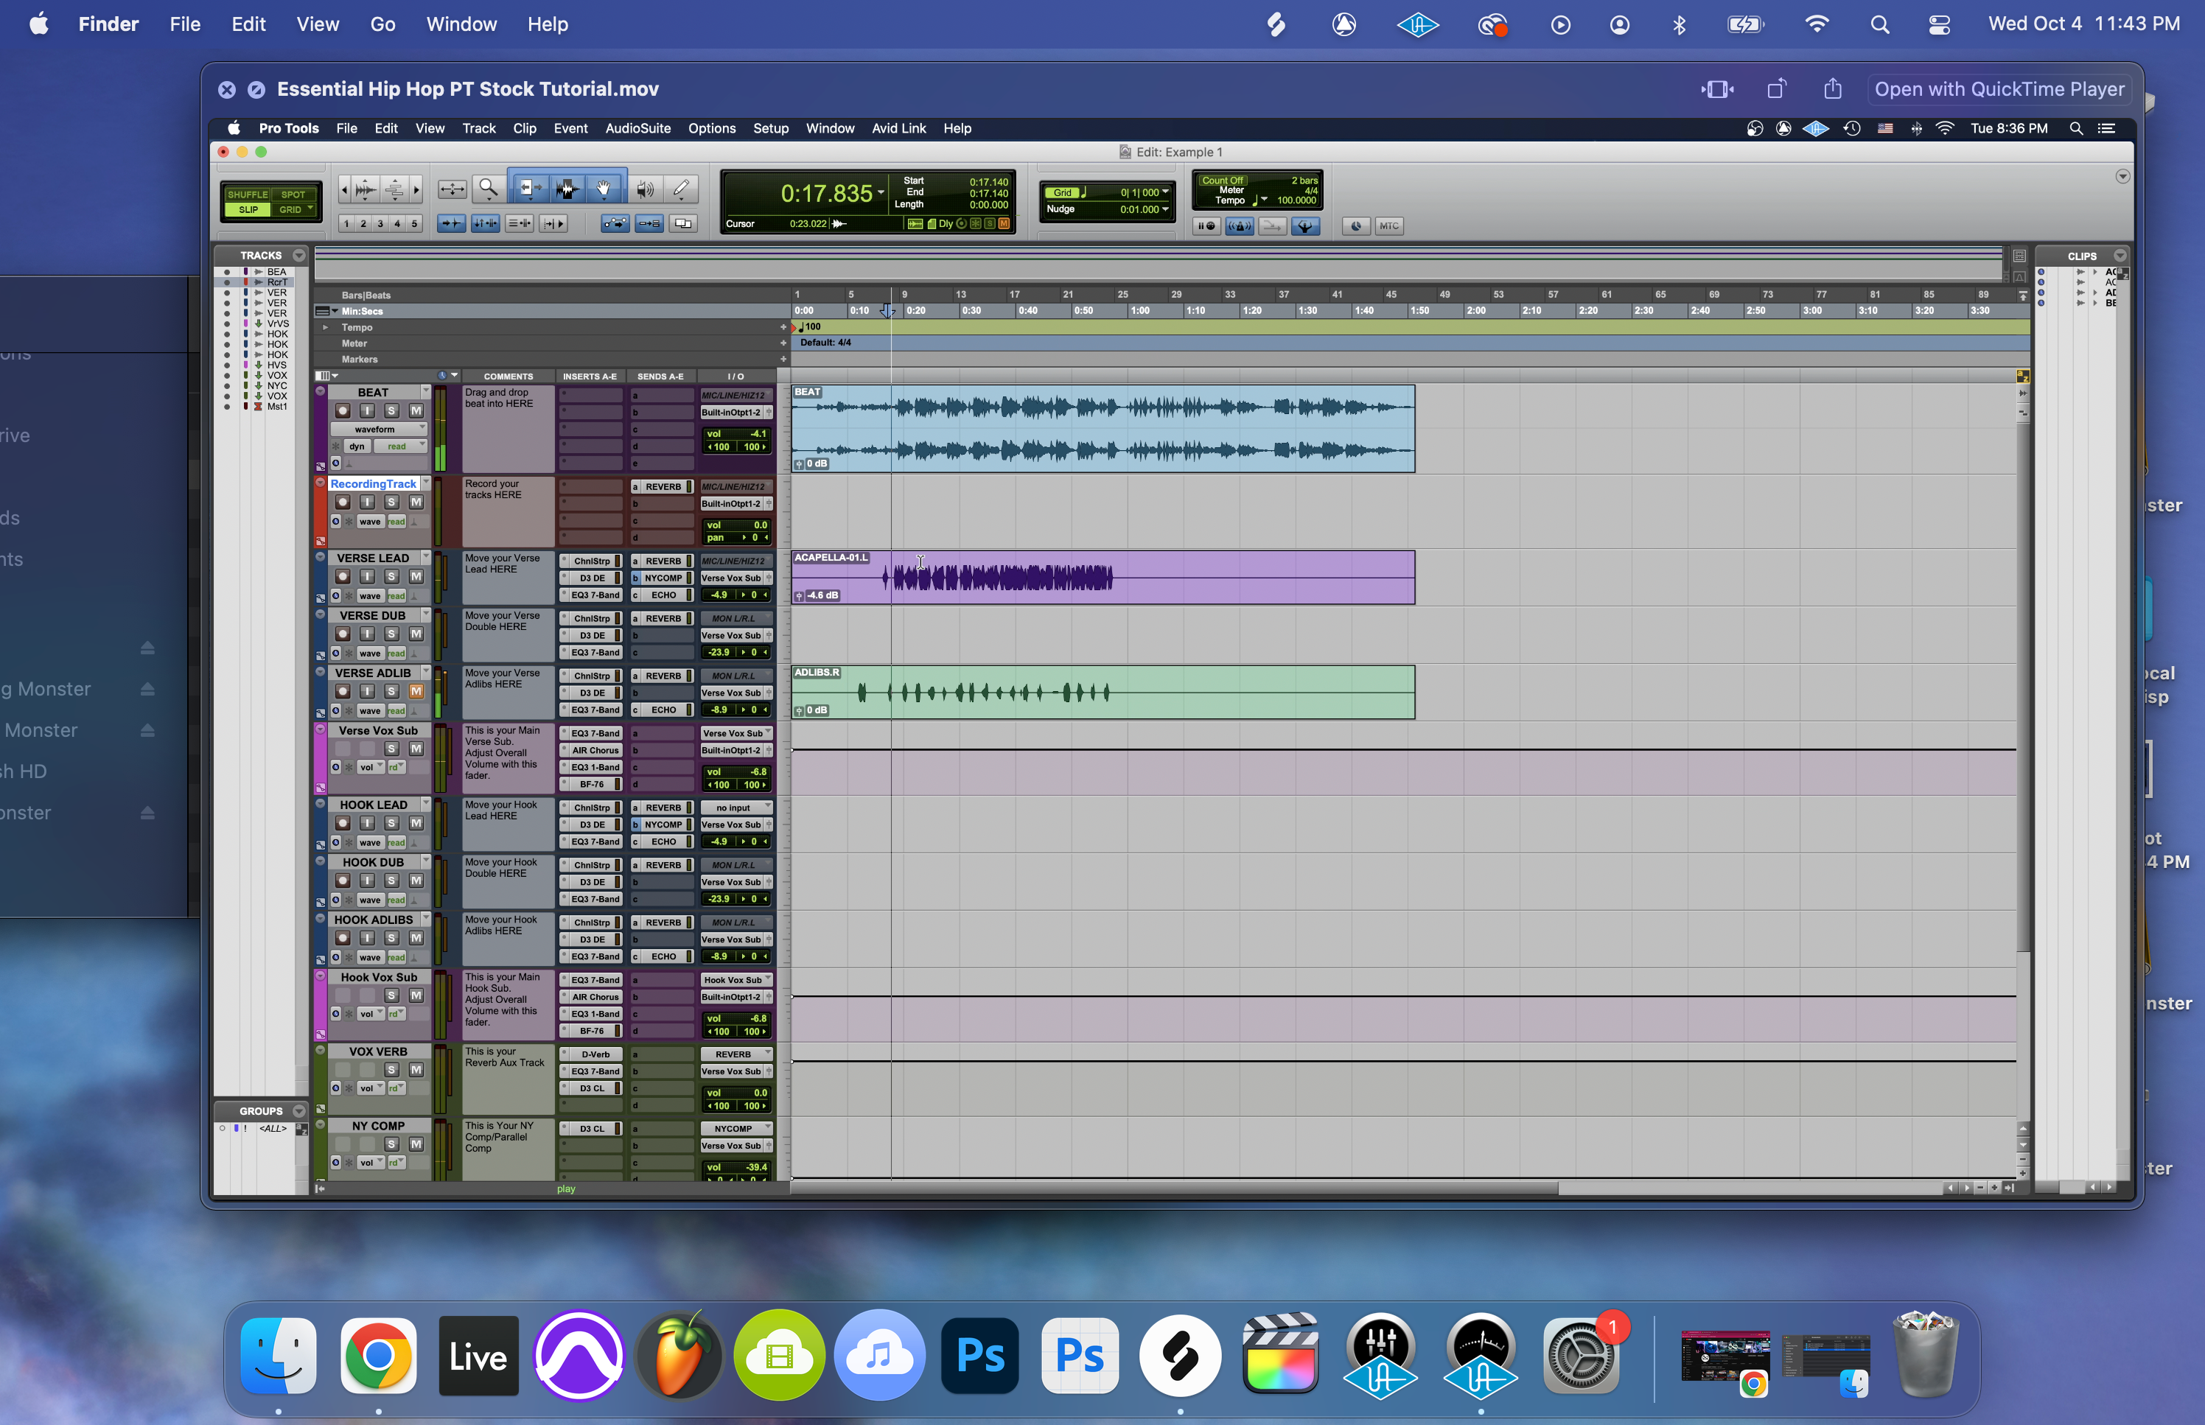Open the AudioSuite menu
Image resolution: width=2205 pixels, height=1425 pixels.
pos(637,129)
